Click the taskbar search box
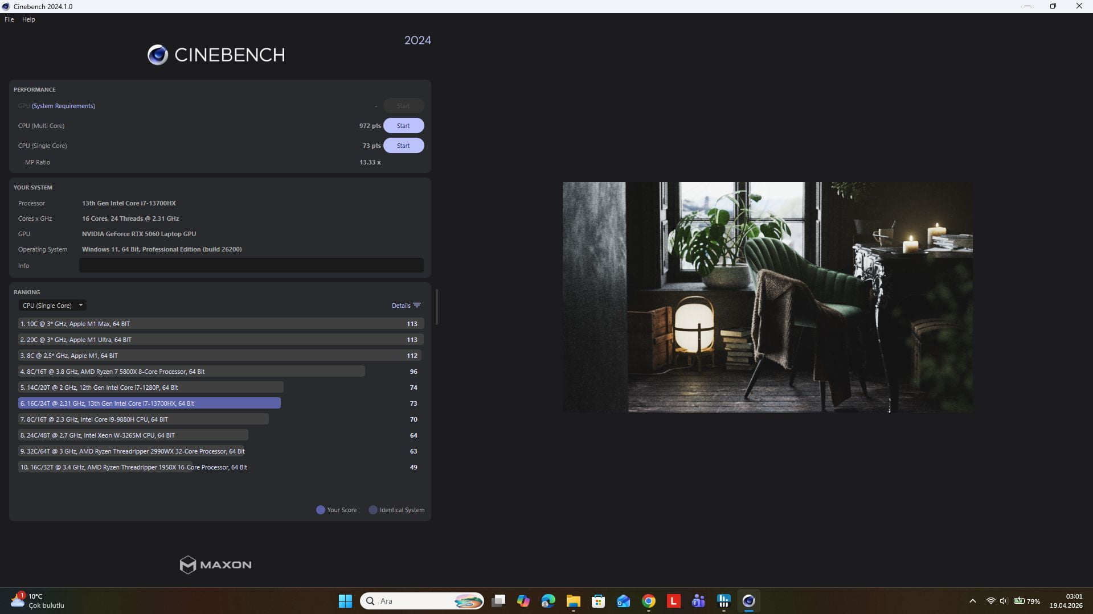Image resolution: width=1093 pixels, height=614 pixels. tap(422, 601)
